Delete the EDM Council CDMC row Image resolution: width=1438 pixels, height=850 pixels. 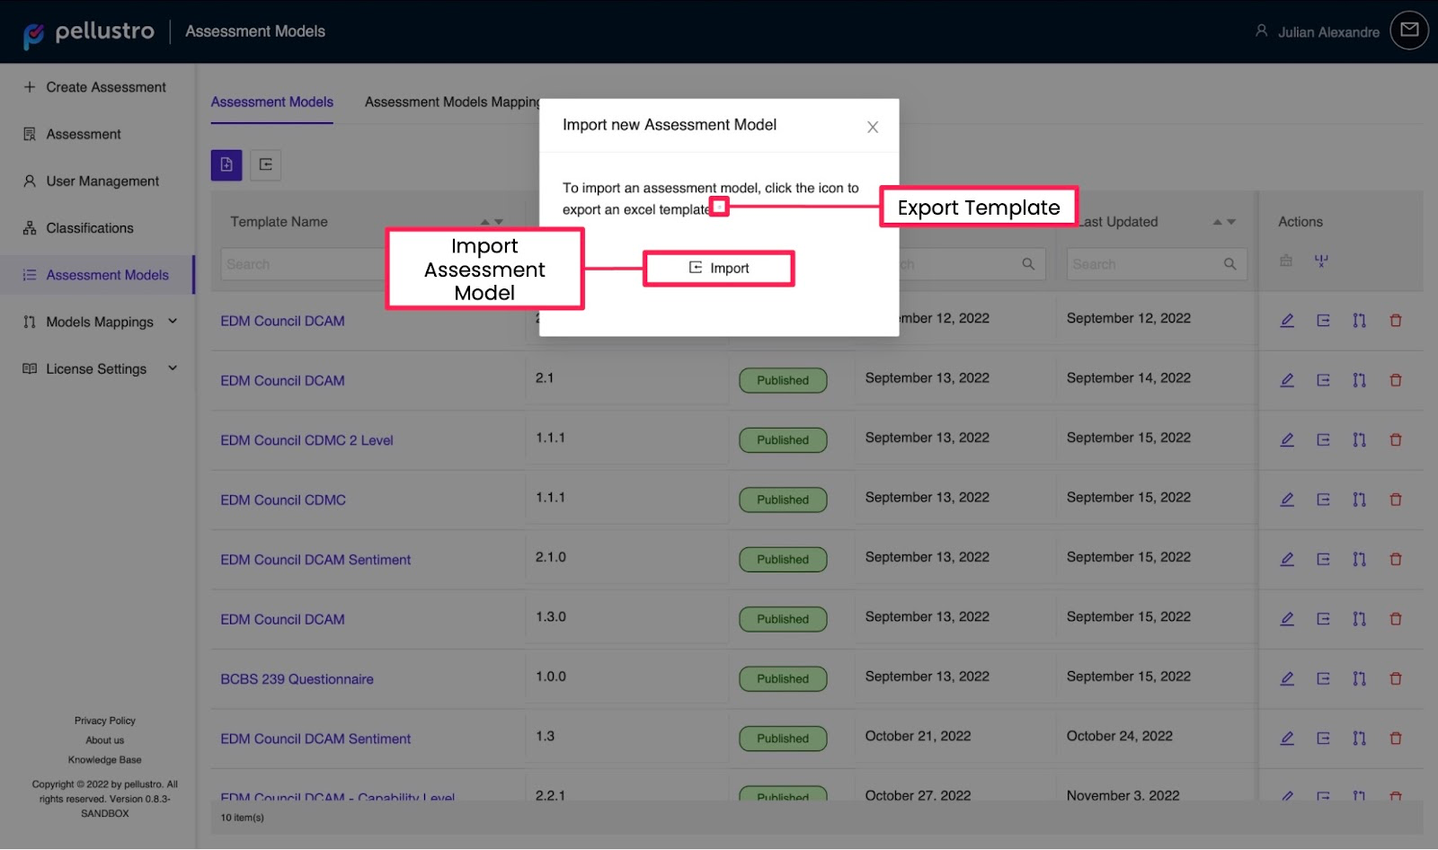[1396, 500]
